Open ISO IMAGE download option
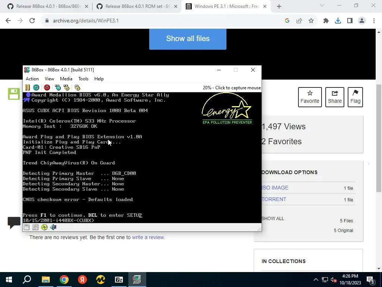This screenshot has height=287, width=382. click(x=275, y=188)
